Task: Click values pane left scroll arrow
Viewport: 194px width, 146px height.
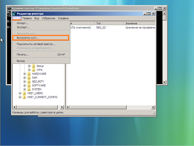Action: (x=68, y=107)
